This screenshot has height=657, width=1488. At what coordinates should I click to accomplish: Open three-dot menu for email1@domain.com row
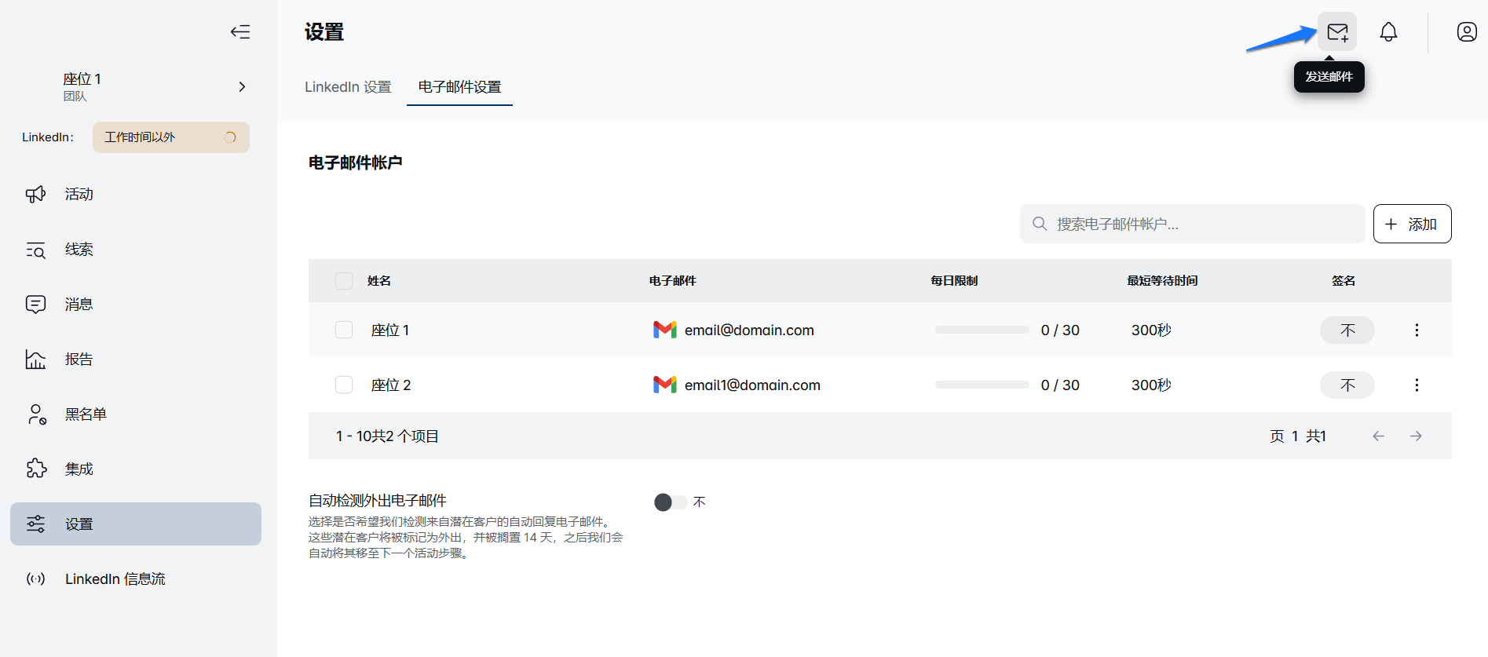click(1417, 385)
